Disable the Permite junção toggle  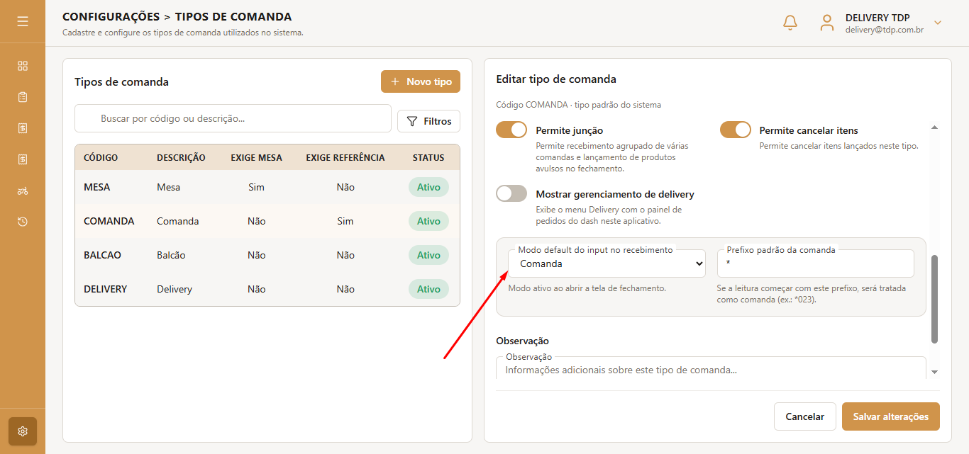(511, 130)
